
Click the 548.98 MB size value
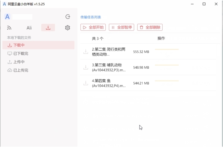click(141, 68)
